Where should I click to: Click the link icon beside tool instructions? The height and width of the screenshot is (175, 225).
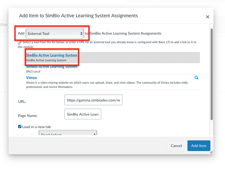(20, 42)
